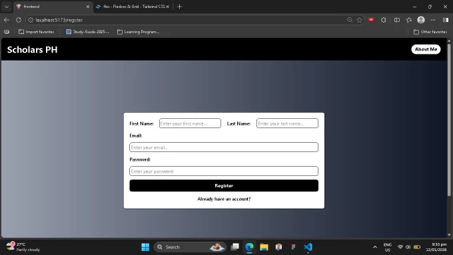Show hidden system tray icons chevron
The height and width of the screenshot is (255, 453).
tap(375, 247)
